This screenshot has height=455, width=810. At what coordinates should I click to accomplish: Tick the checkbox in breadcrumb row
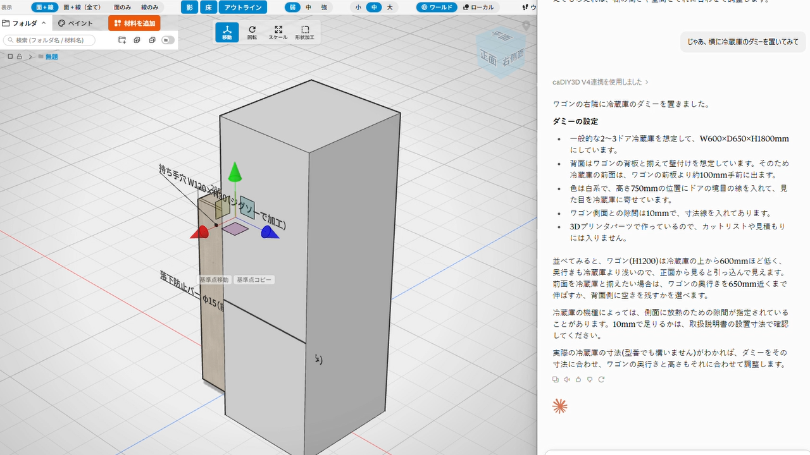[10, 56]
